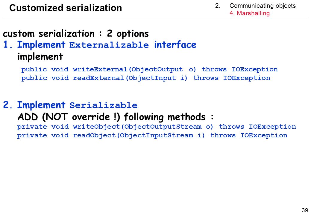Click 'ObjectOutput' parameter type
Screen dimensions: 311x215
click(x=157, y=69)
